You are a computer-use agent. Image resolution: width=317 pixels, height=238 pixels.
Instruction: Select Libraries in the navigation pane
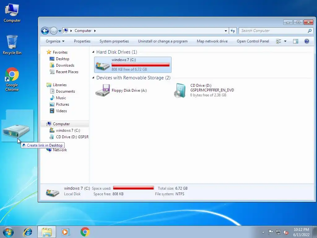[57, 85]
